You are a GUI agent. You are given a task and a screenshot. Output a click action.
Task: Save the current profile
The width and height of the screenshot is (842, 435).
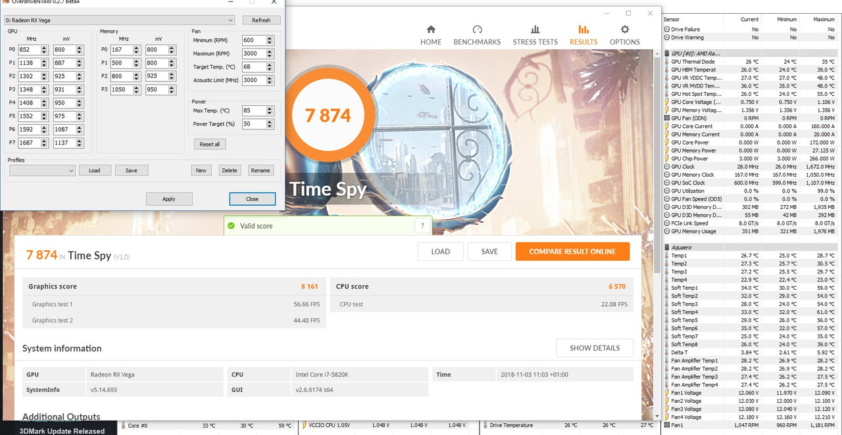pos(132,170)
